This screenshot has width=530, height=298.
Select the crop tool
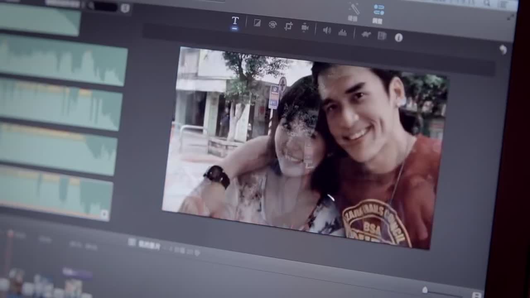pyautogui.click(x=289, y=26)
